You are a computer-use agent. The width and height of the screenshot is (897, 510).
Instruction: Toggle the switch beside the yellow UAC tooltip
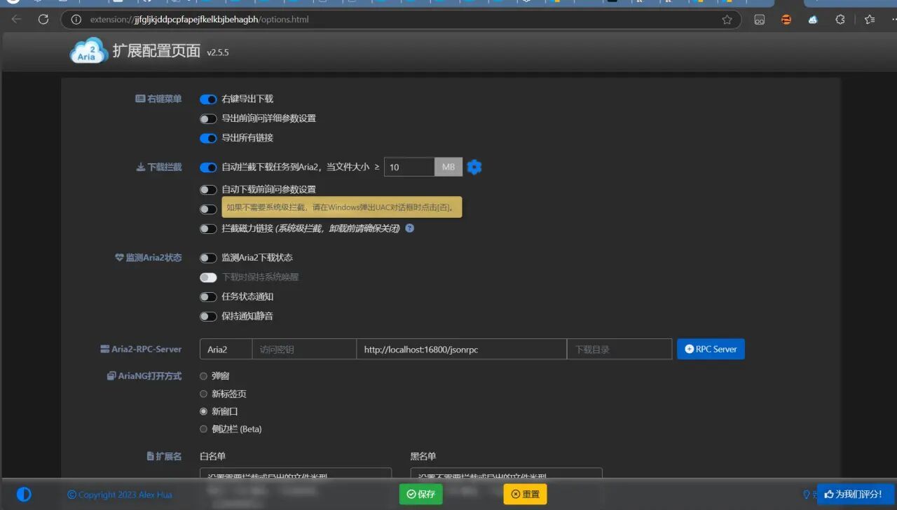pos(208,209)
